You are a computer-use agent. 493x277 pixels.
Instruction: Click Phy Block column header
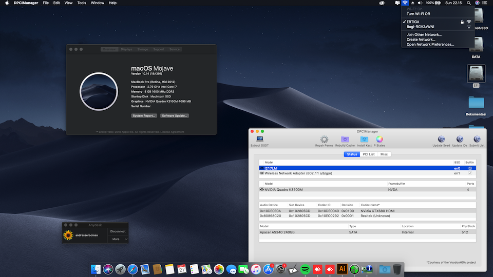pos(468,226)
